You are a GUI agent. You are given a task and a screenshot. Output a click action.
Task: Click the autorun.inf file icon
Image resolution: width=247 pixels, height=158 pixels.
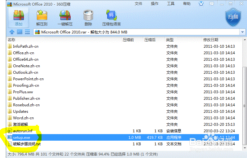(x=10, y=131)
